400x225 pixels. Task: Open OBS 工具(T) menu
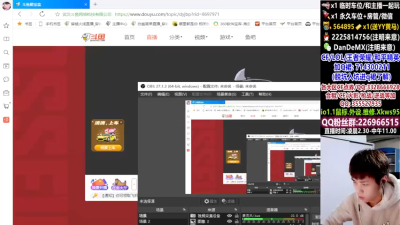click(x=247, y=94)
